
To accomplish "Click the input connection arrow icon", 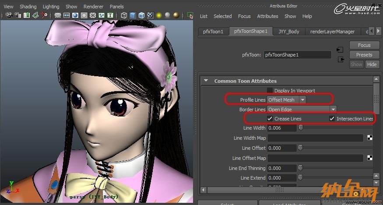I will (340, 50).
